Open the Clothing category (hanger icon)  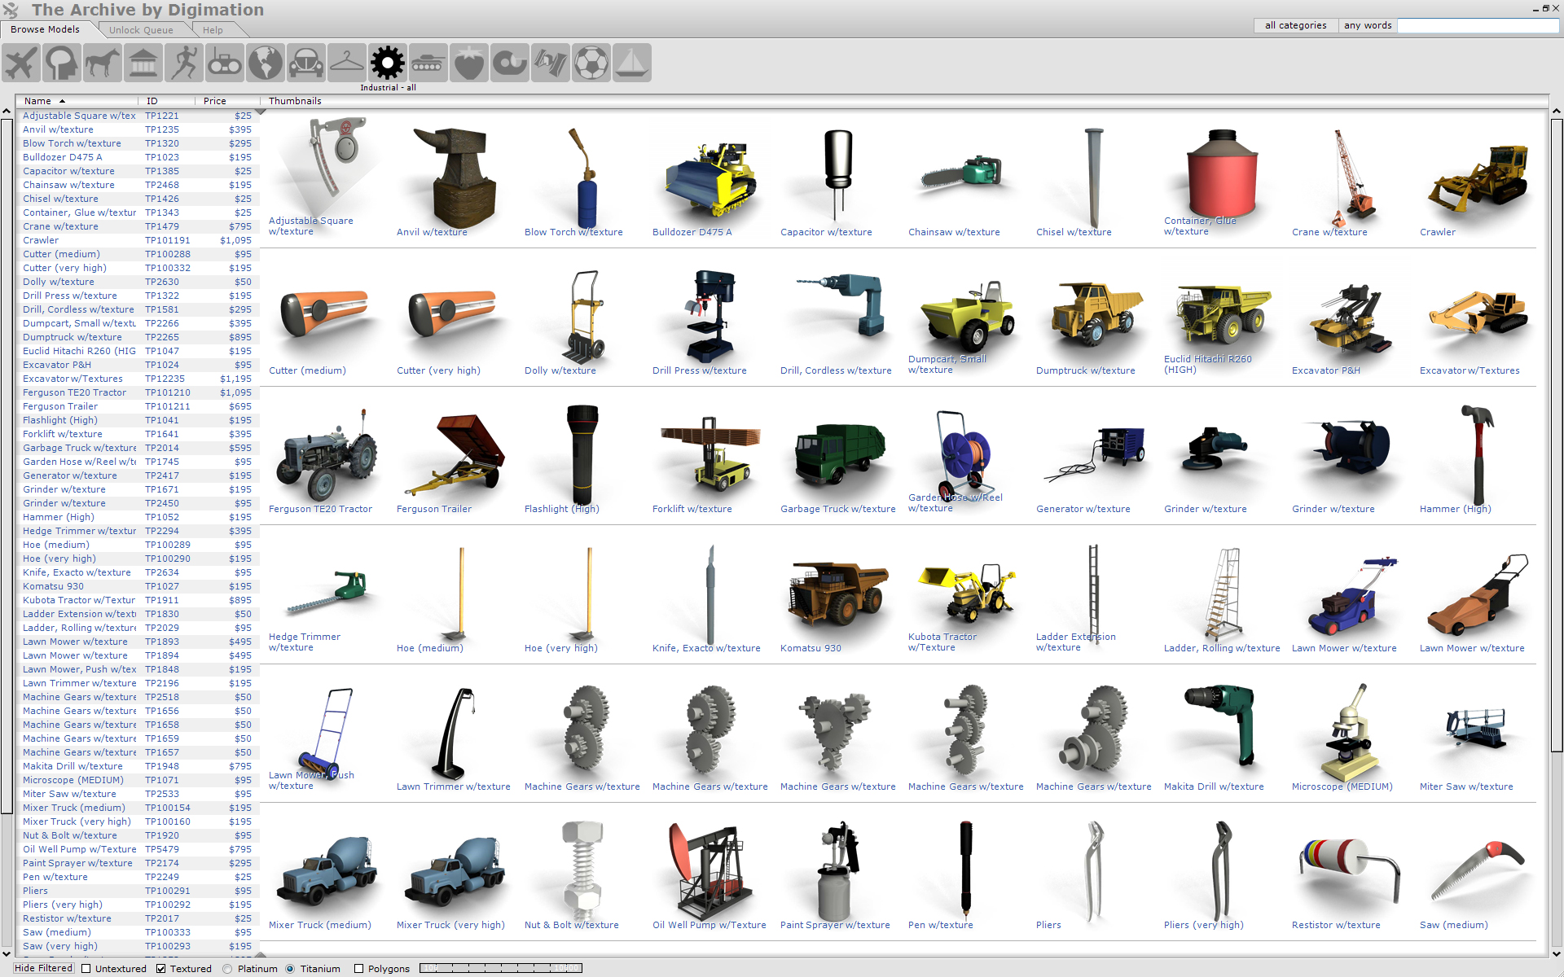click(x=347, y=63)
